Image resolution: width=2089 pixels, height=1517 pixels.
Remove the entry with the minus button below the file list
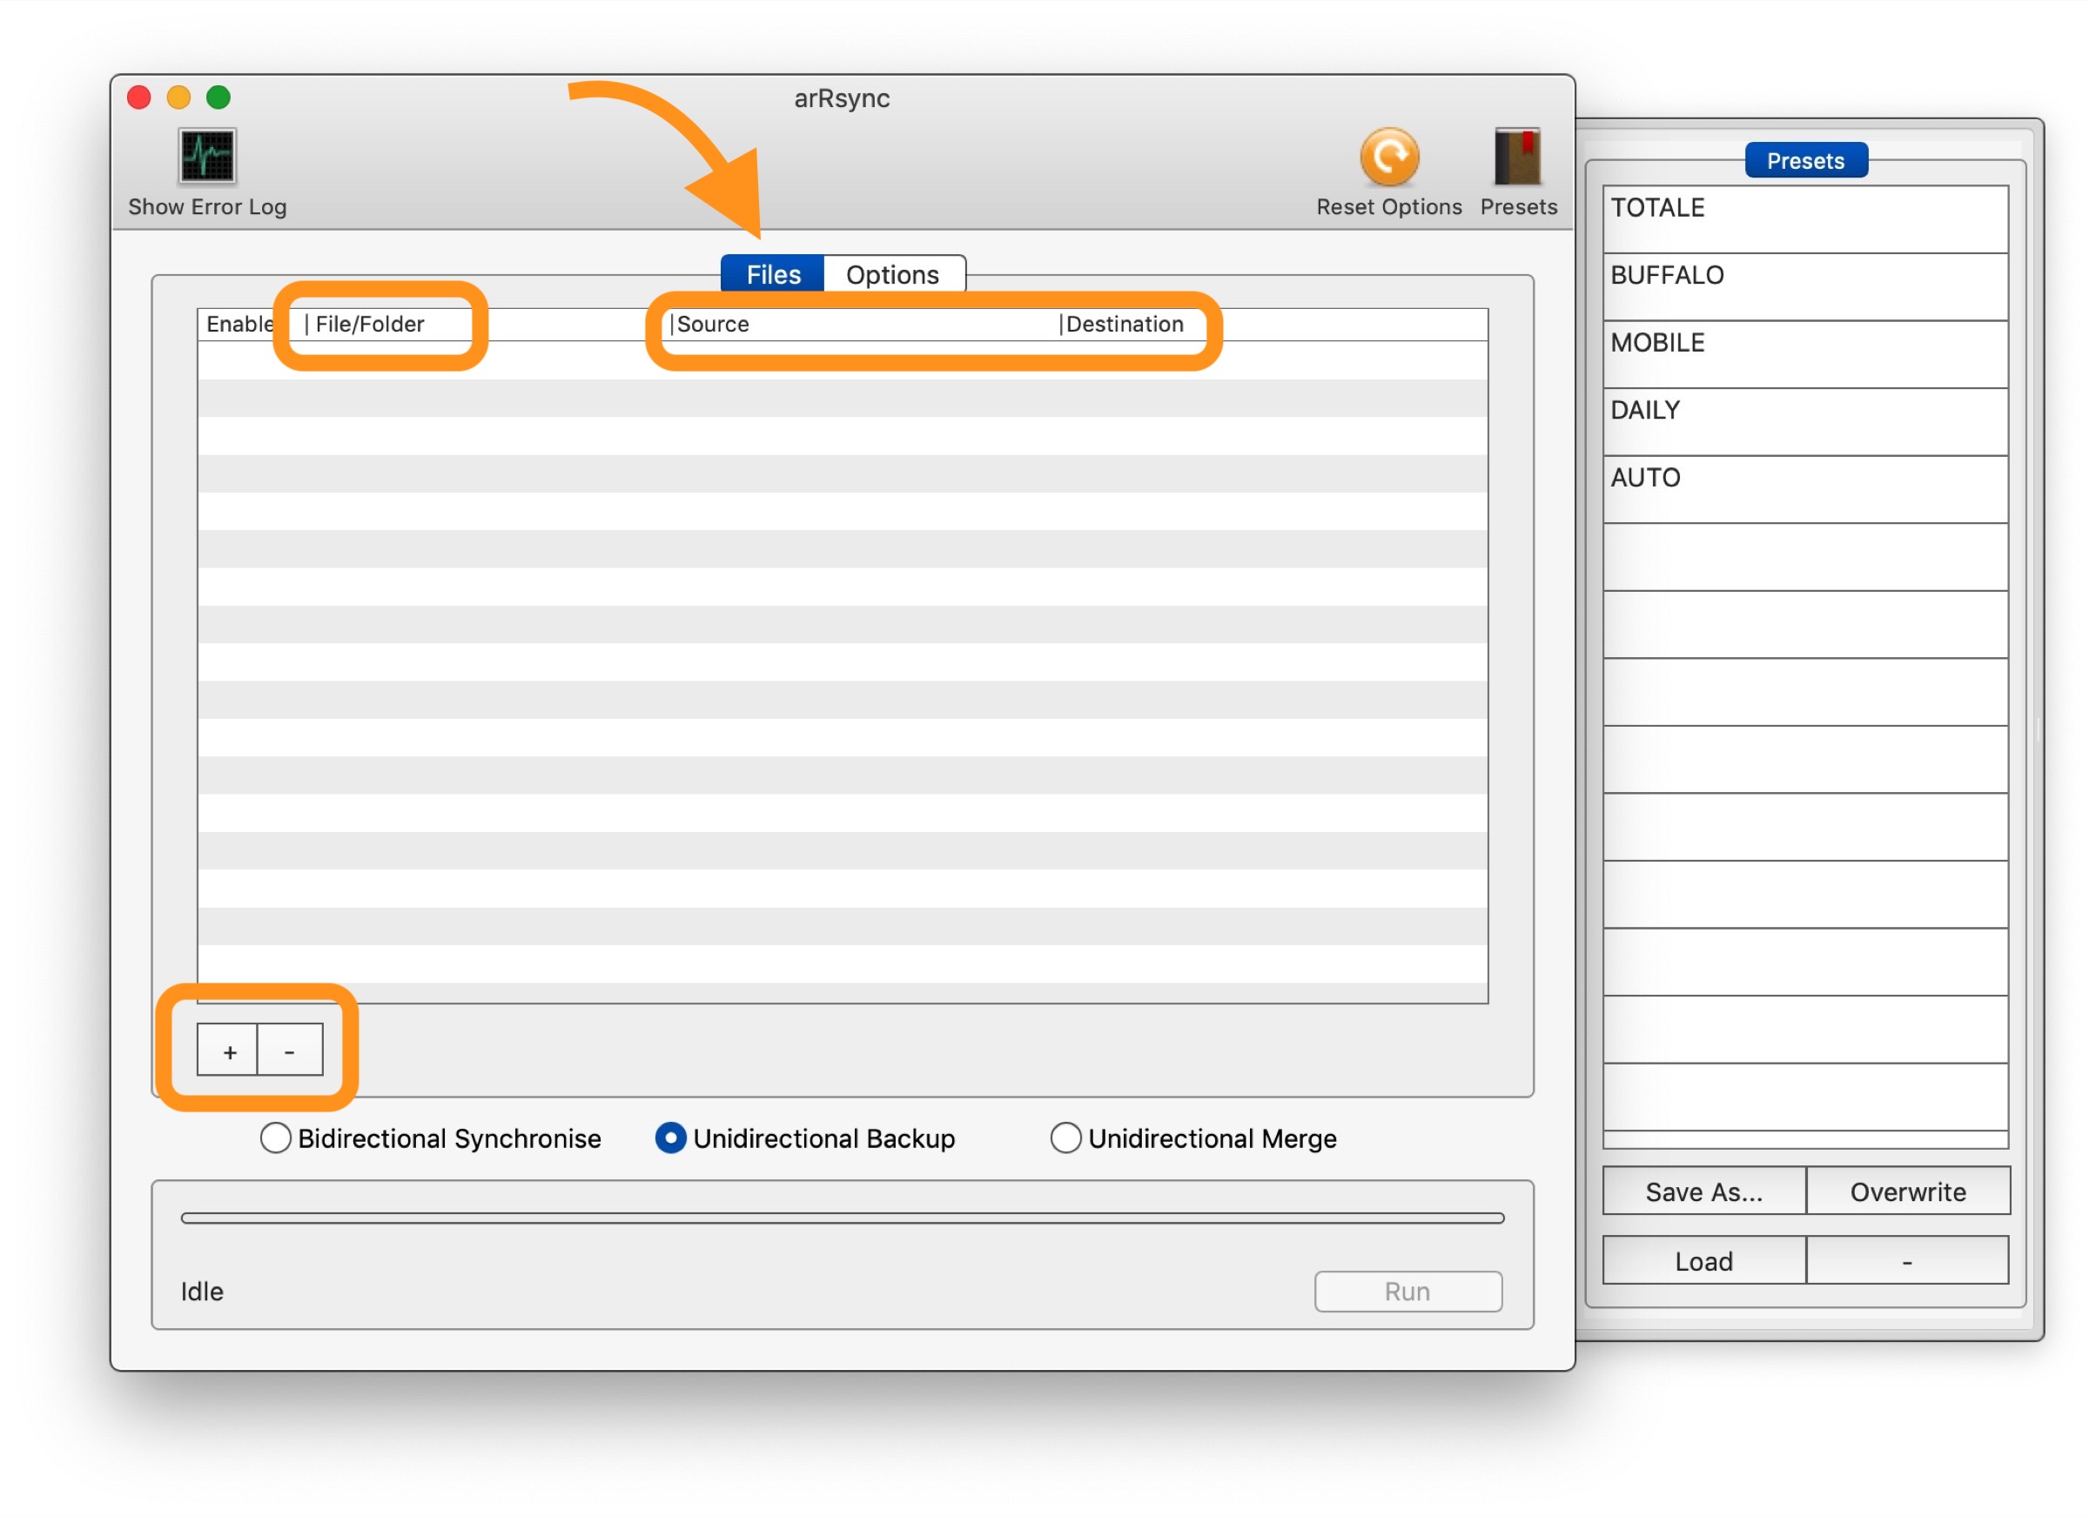[290, 1051]
